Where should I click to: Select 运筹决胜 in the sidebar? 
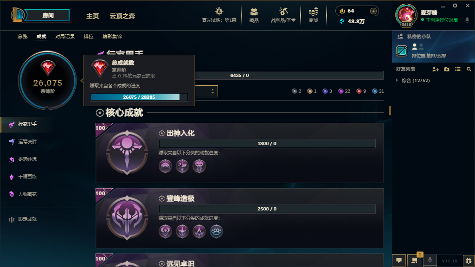pyautogui.click(x=27, y=142)
